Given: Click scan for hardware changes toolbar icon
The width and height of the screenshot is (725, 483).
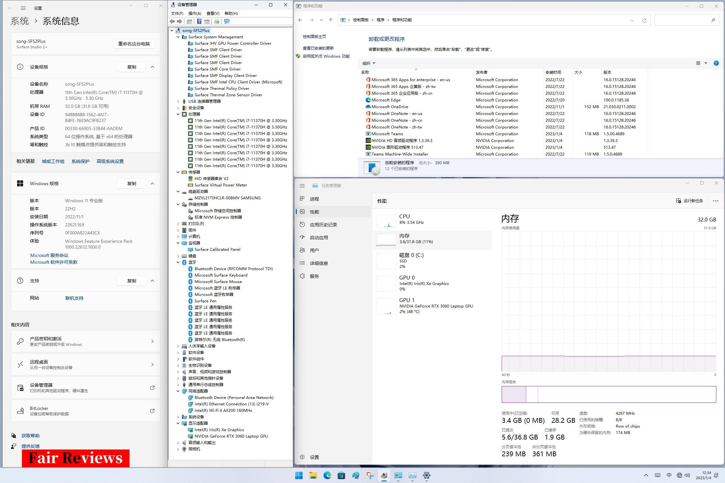Looking at the screenshot, I should 227,22.
